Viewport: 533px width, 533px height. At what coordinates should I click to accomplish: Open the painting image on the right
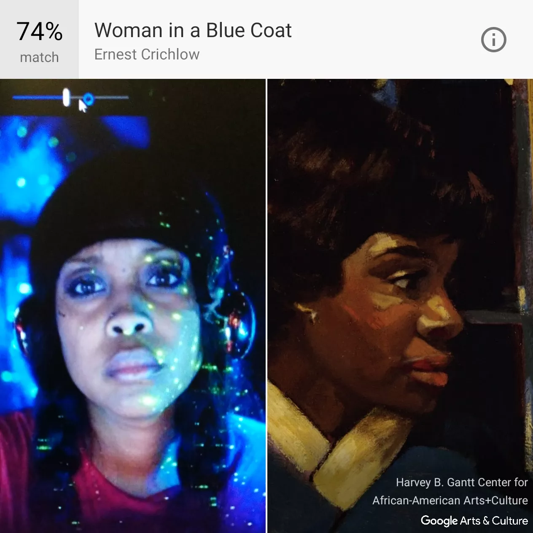click(x=401, y=306)
